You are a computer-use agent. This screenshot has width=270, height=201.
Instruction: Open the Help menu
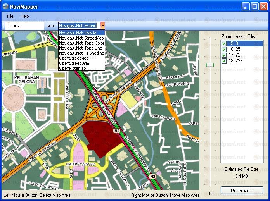coord(25,16)
